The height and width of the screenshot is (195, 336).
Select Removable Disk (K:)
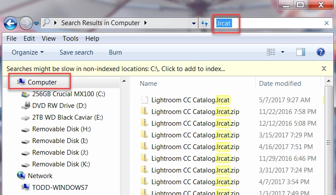click(x=61, y=164)
